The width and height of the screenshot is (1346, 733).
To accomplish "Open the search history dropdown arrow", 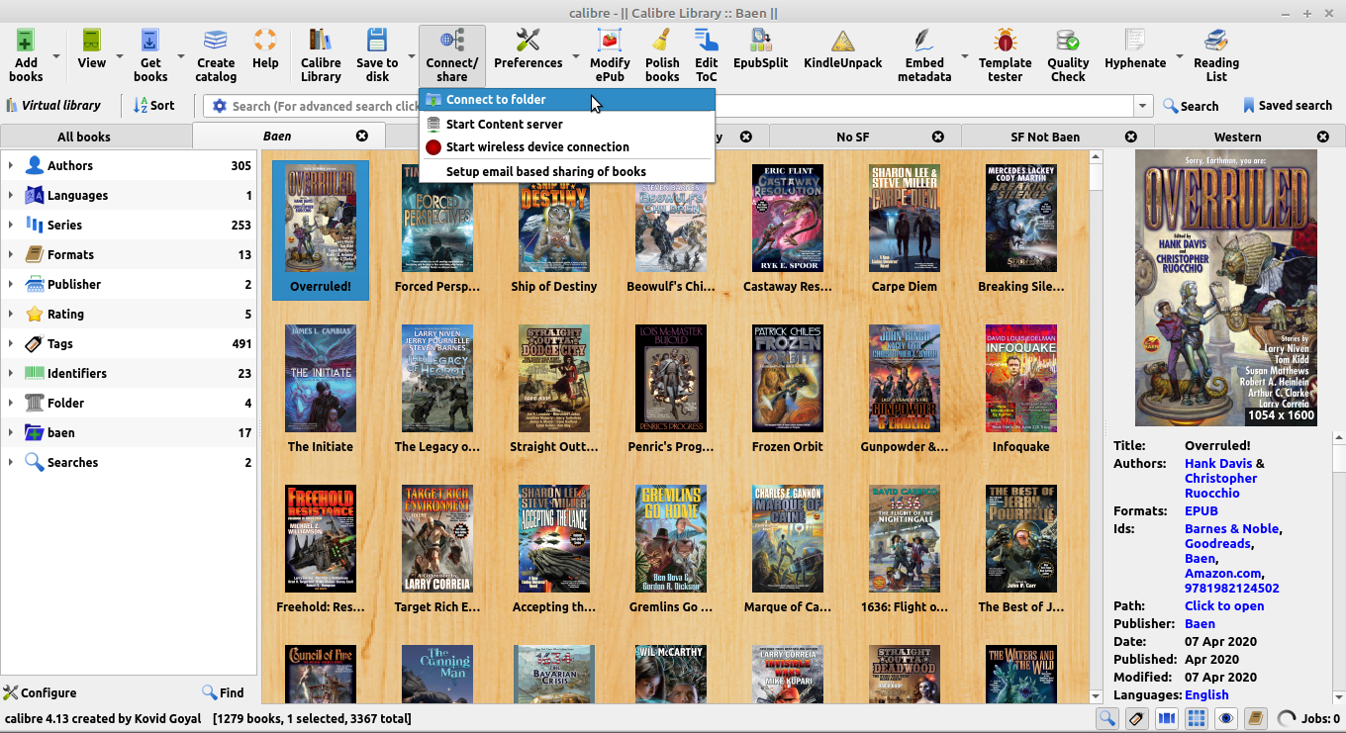I will pos(1143,106).
